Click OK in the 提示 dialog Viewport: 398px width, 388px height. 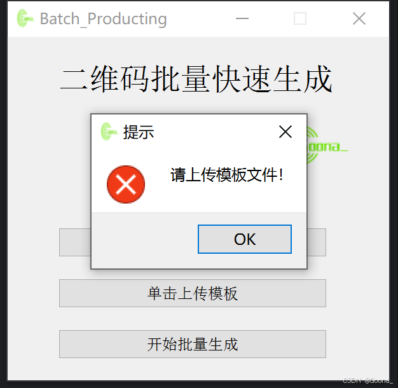click(245, 239)
